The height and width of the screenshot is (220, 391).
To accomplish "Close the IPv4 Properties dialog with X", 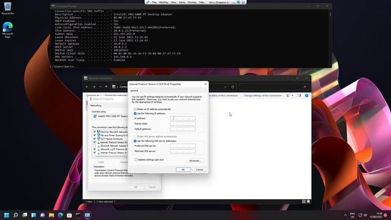I will 205,84.
